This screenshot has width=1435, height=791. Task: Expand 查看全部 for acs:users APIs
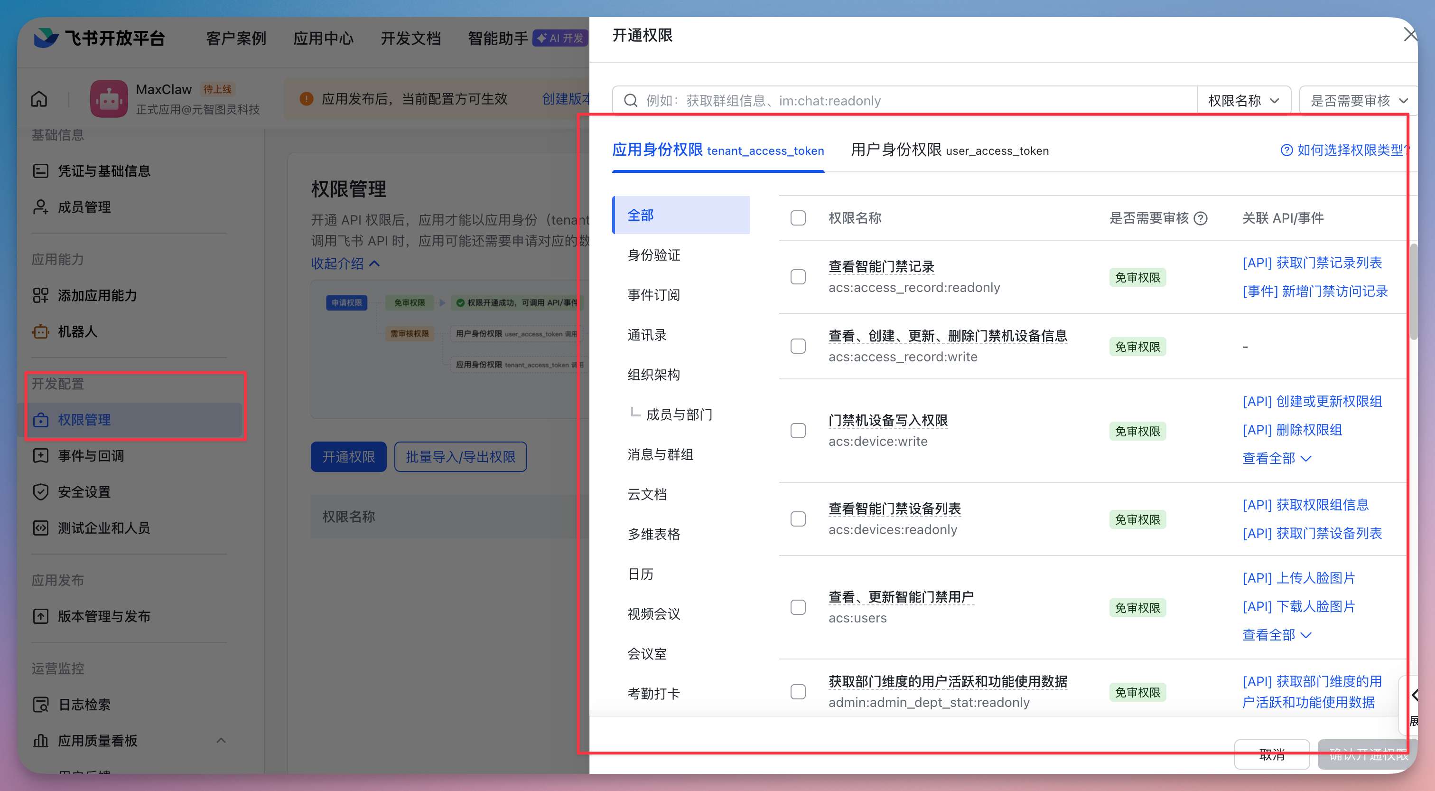(x=1277, y=635)
